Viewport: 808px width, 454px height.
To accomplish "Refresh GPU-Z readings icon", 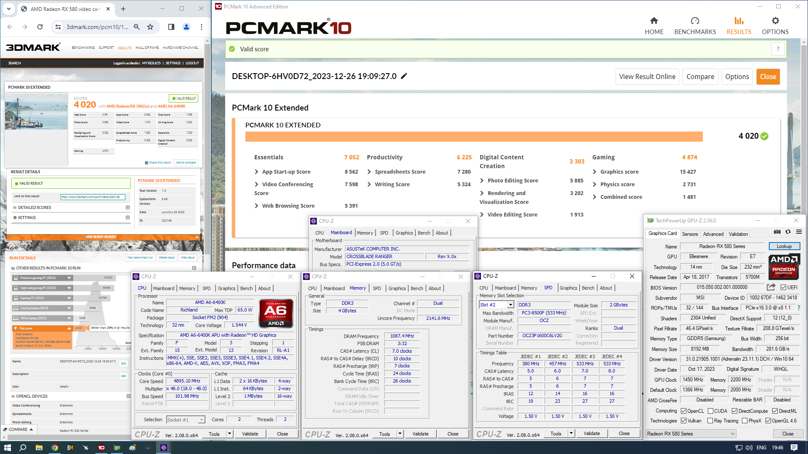I will click(x=788, y=232).
